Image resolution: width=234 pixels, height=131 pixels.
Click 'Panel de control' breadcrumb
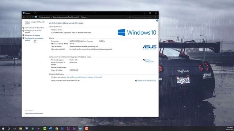tap(45, 17)
